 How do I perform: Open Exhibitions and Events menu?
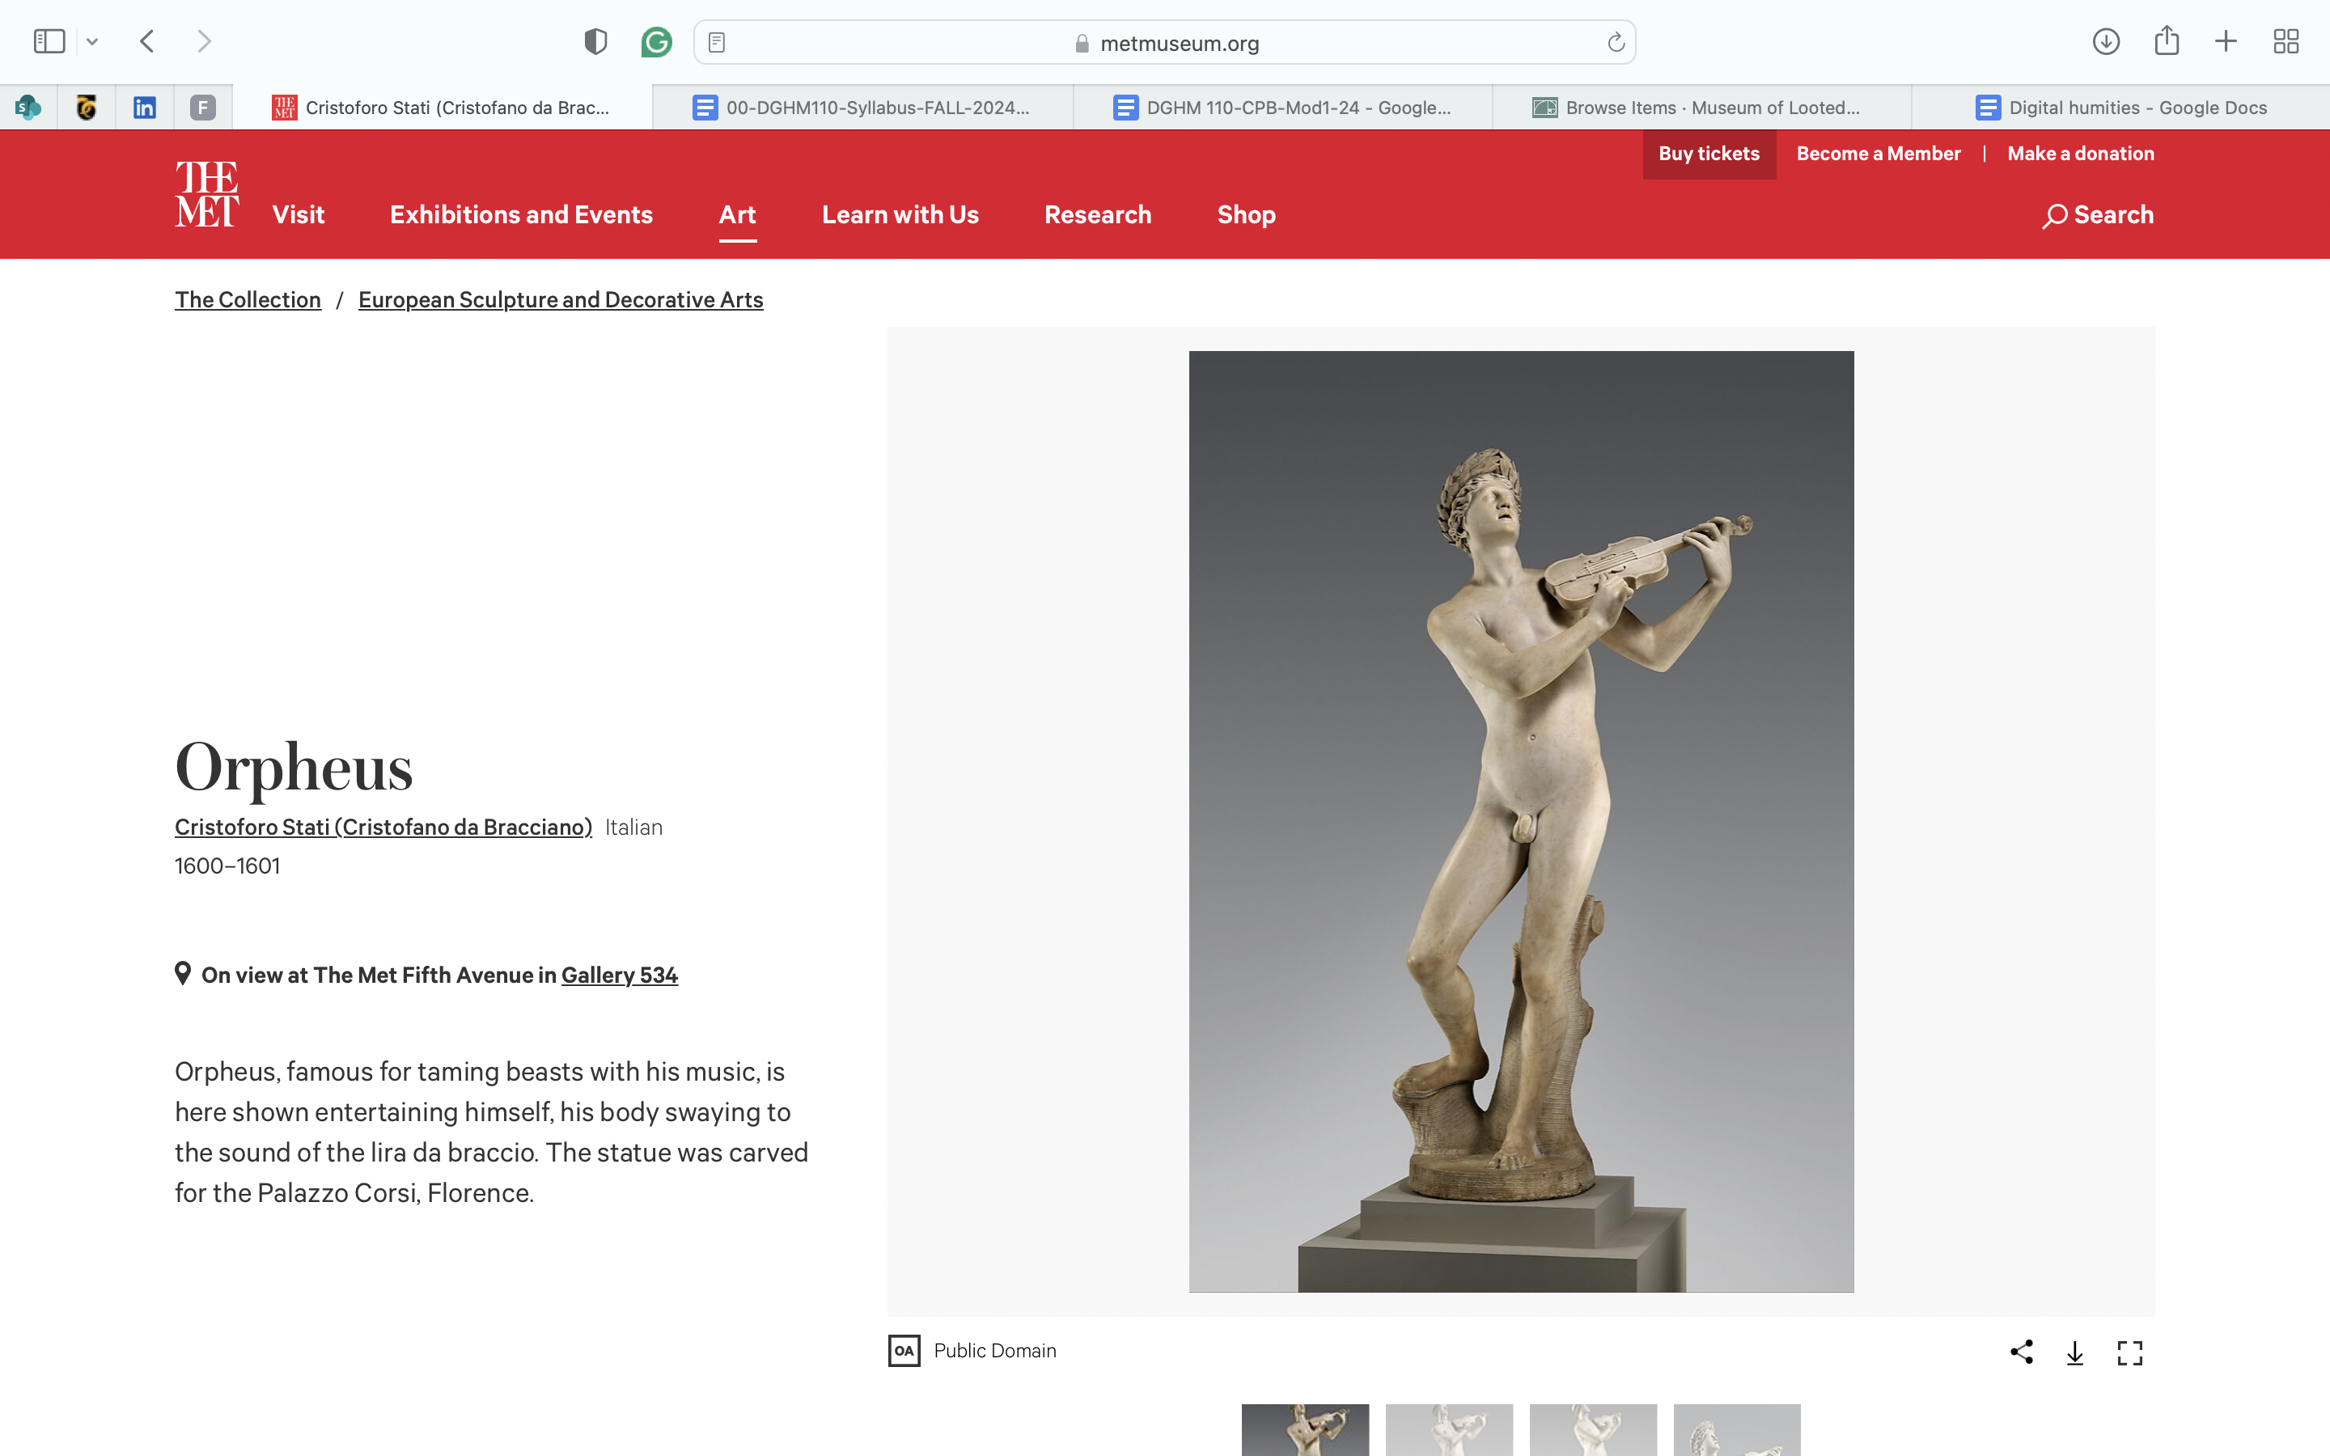[521, 214]
